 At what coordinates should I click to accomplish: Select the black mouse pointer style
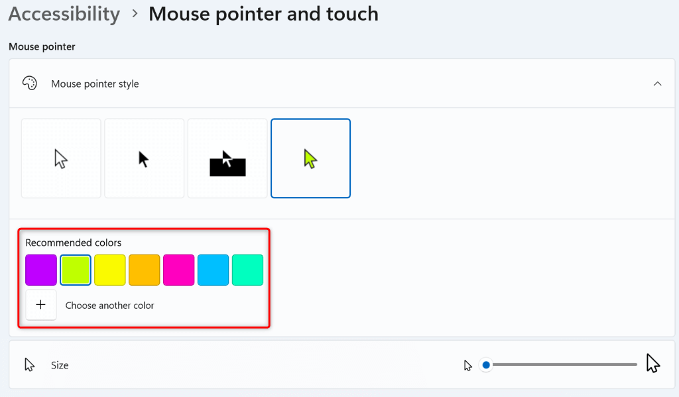(144, 158)
